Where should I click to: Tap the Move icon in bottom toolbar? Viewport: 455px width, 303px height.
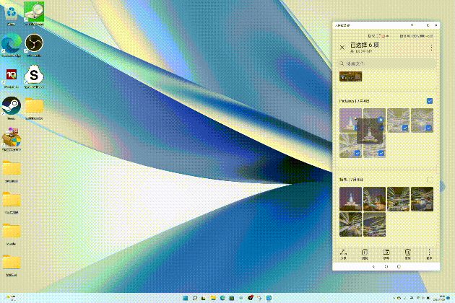click(x=386, y=252)
